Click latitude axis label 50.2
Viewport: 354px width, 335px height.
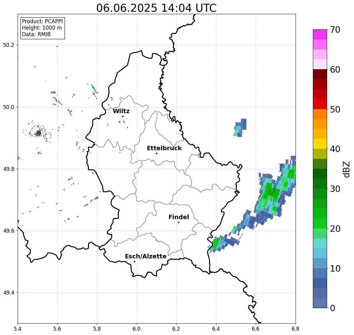click(9, 45)
